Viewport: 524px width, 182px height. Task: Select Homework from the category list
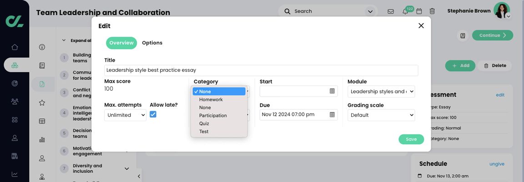coord(211,100)
